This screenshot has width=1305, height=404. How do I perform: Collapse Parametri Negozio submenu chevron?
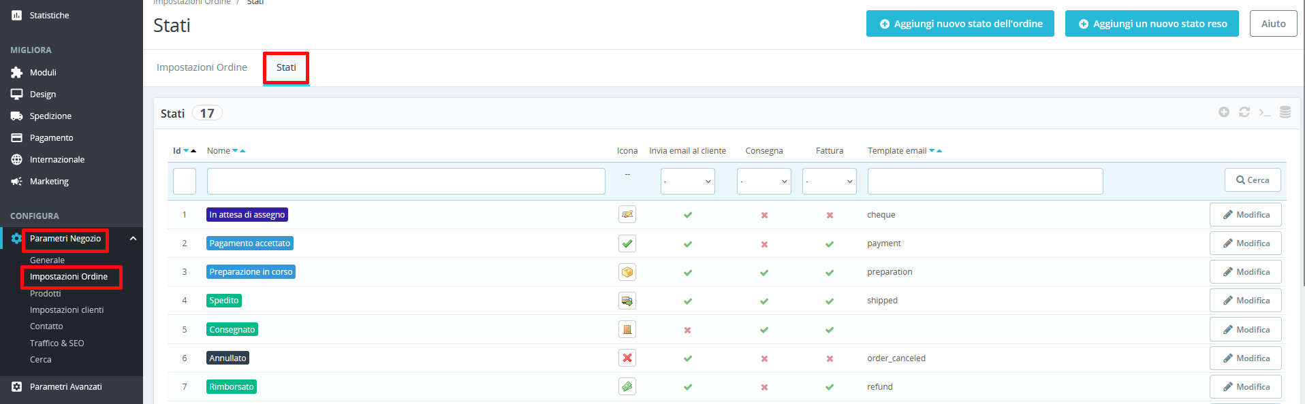(x=133, y=238)
